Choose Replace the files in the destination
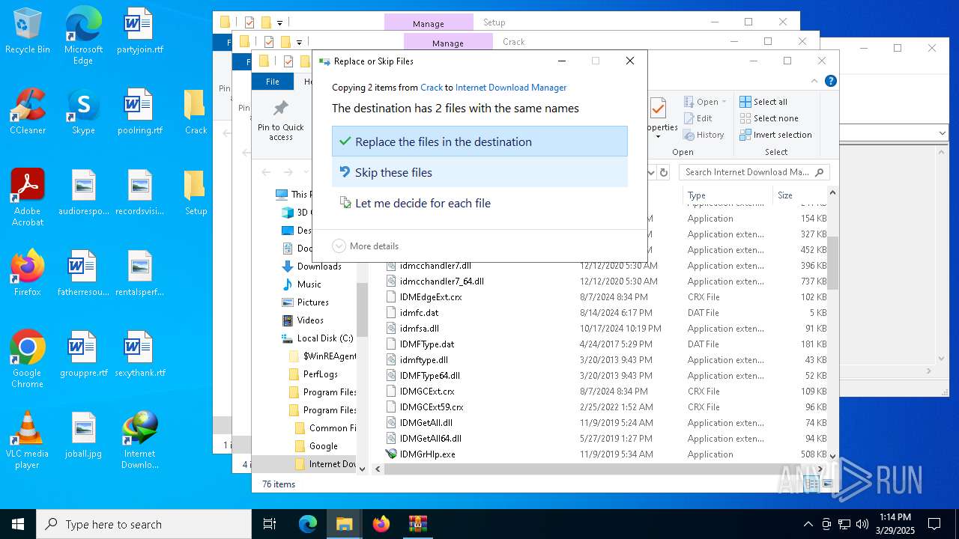The width and height of the screenshot is (959, 539). pos(479,141)
